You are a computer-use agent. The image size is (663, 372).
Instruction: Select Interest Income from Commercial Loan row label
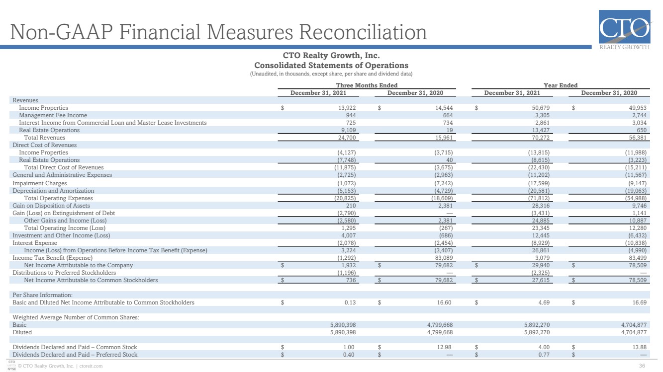tap(113, 123)
